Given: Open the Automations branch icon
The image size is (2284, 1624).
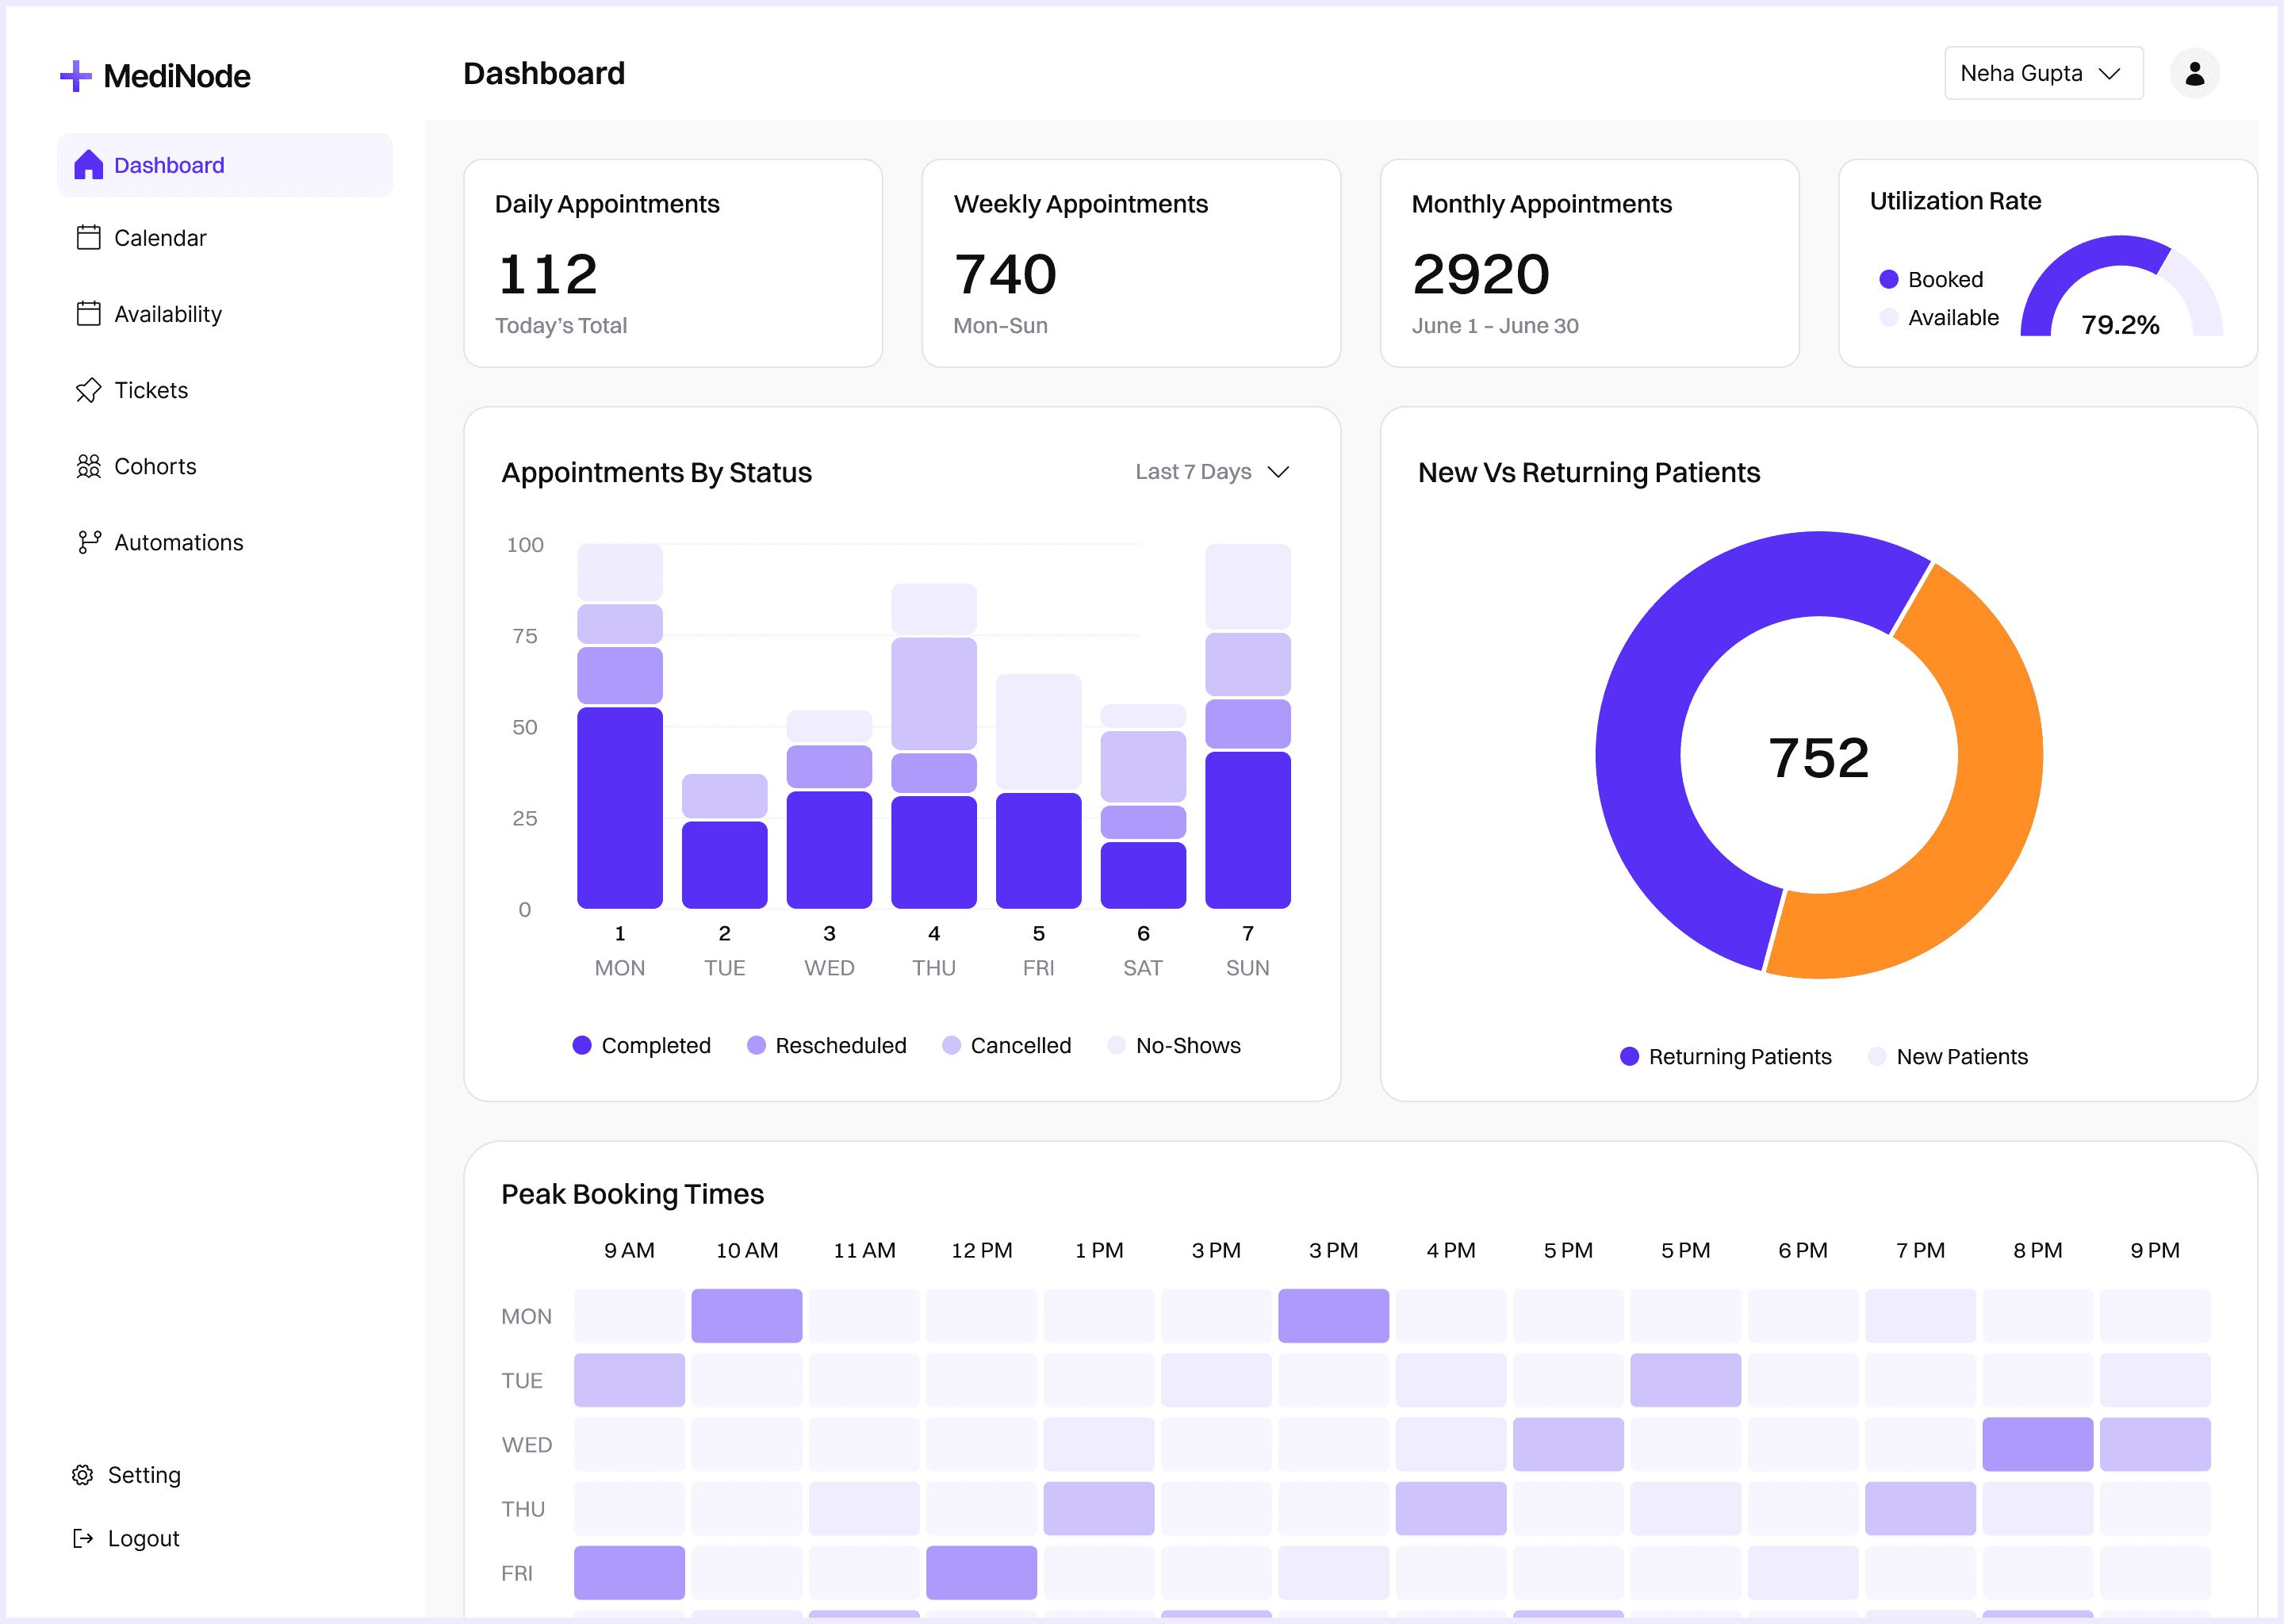Looking at the screenshot, I should (88, 542).
